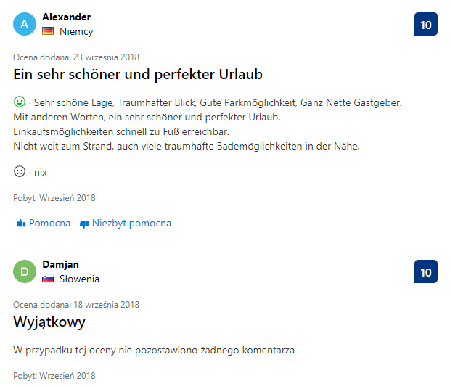450x389 pixels.
Task: Click Damjan's green avatar circle
Action: 25,271
